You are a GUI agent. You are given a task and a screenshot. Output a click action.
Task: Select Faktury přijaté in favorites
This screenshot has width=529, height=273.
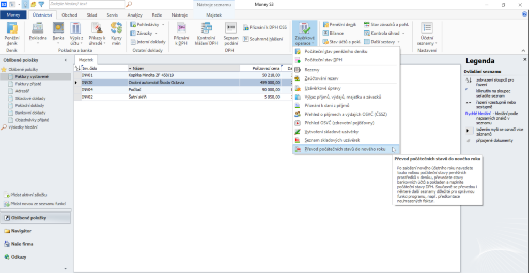[28, 84]
